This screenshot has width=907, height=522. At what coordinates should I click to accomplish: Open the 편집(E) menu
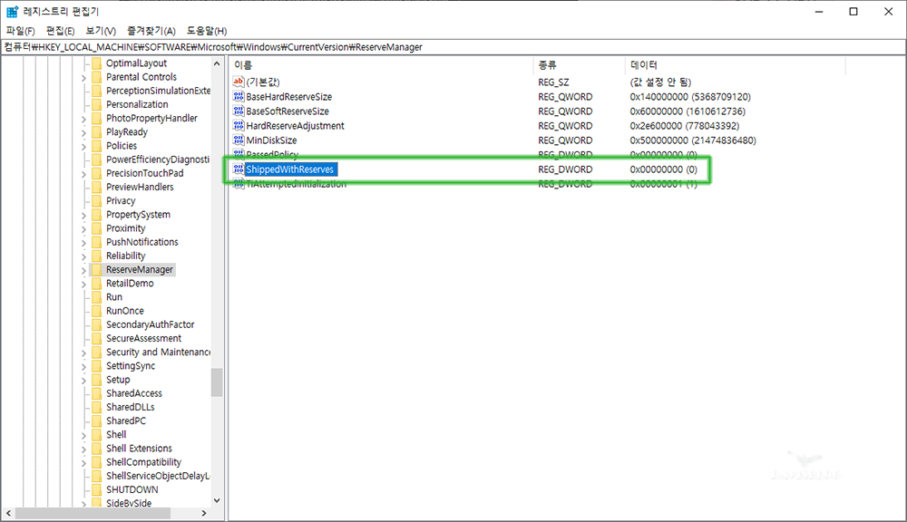pos(60,31)
